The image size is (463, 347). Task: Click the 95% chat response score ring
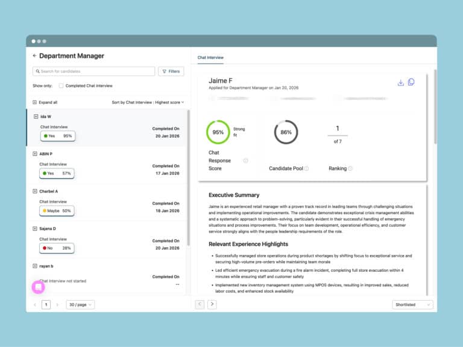coord(218,132)
